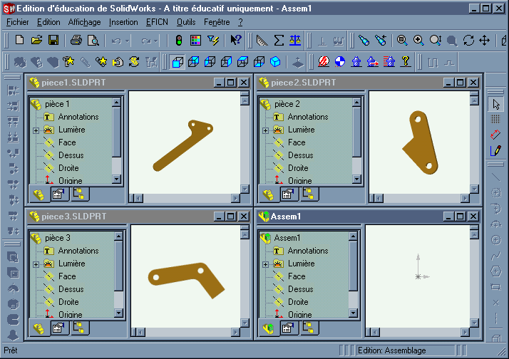The image size is (509, 359).
Task: Click the Rebuild traffic light icon
Action: click(x=178, y=40)
